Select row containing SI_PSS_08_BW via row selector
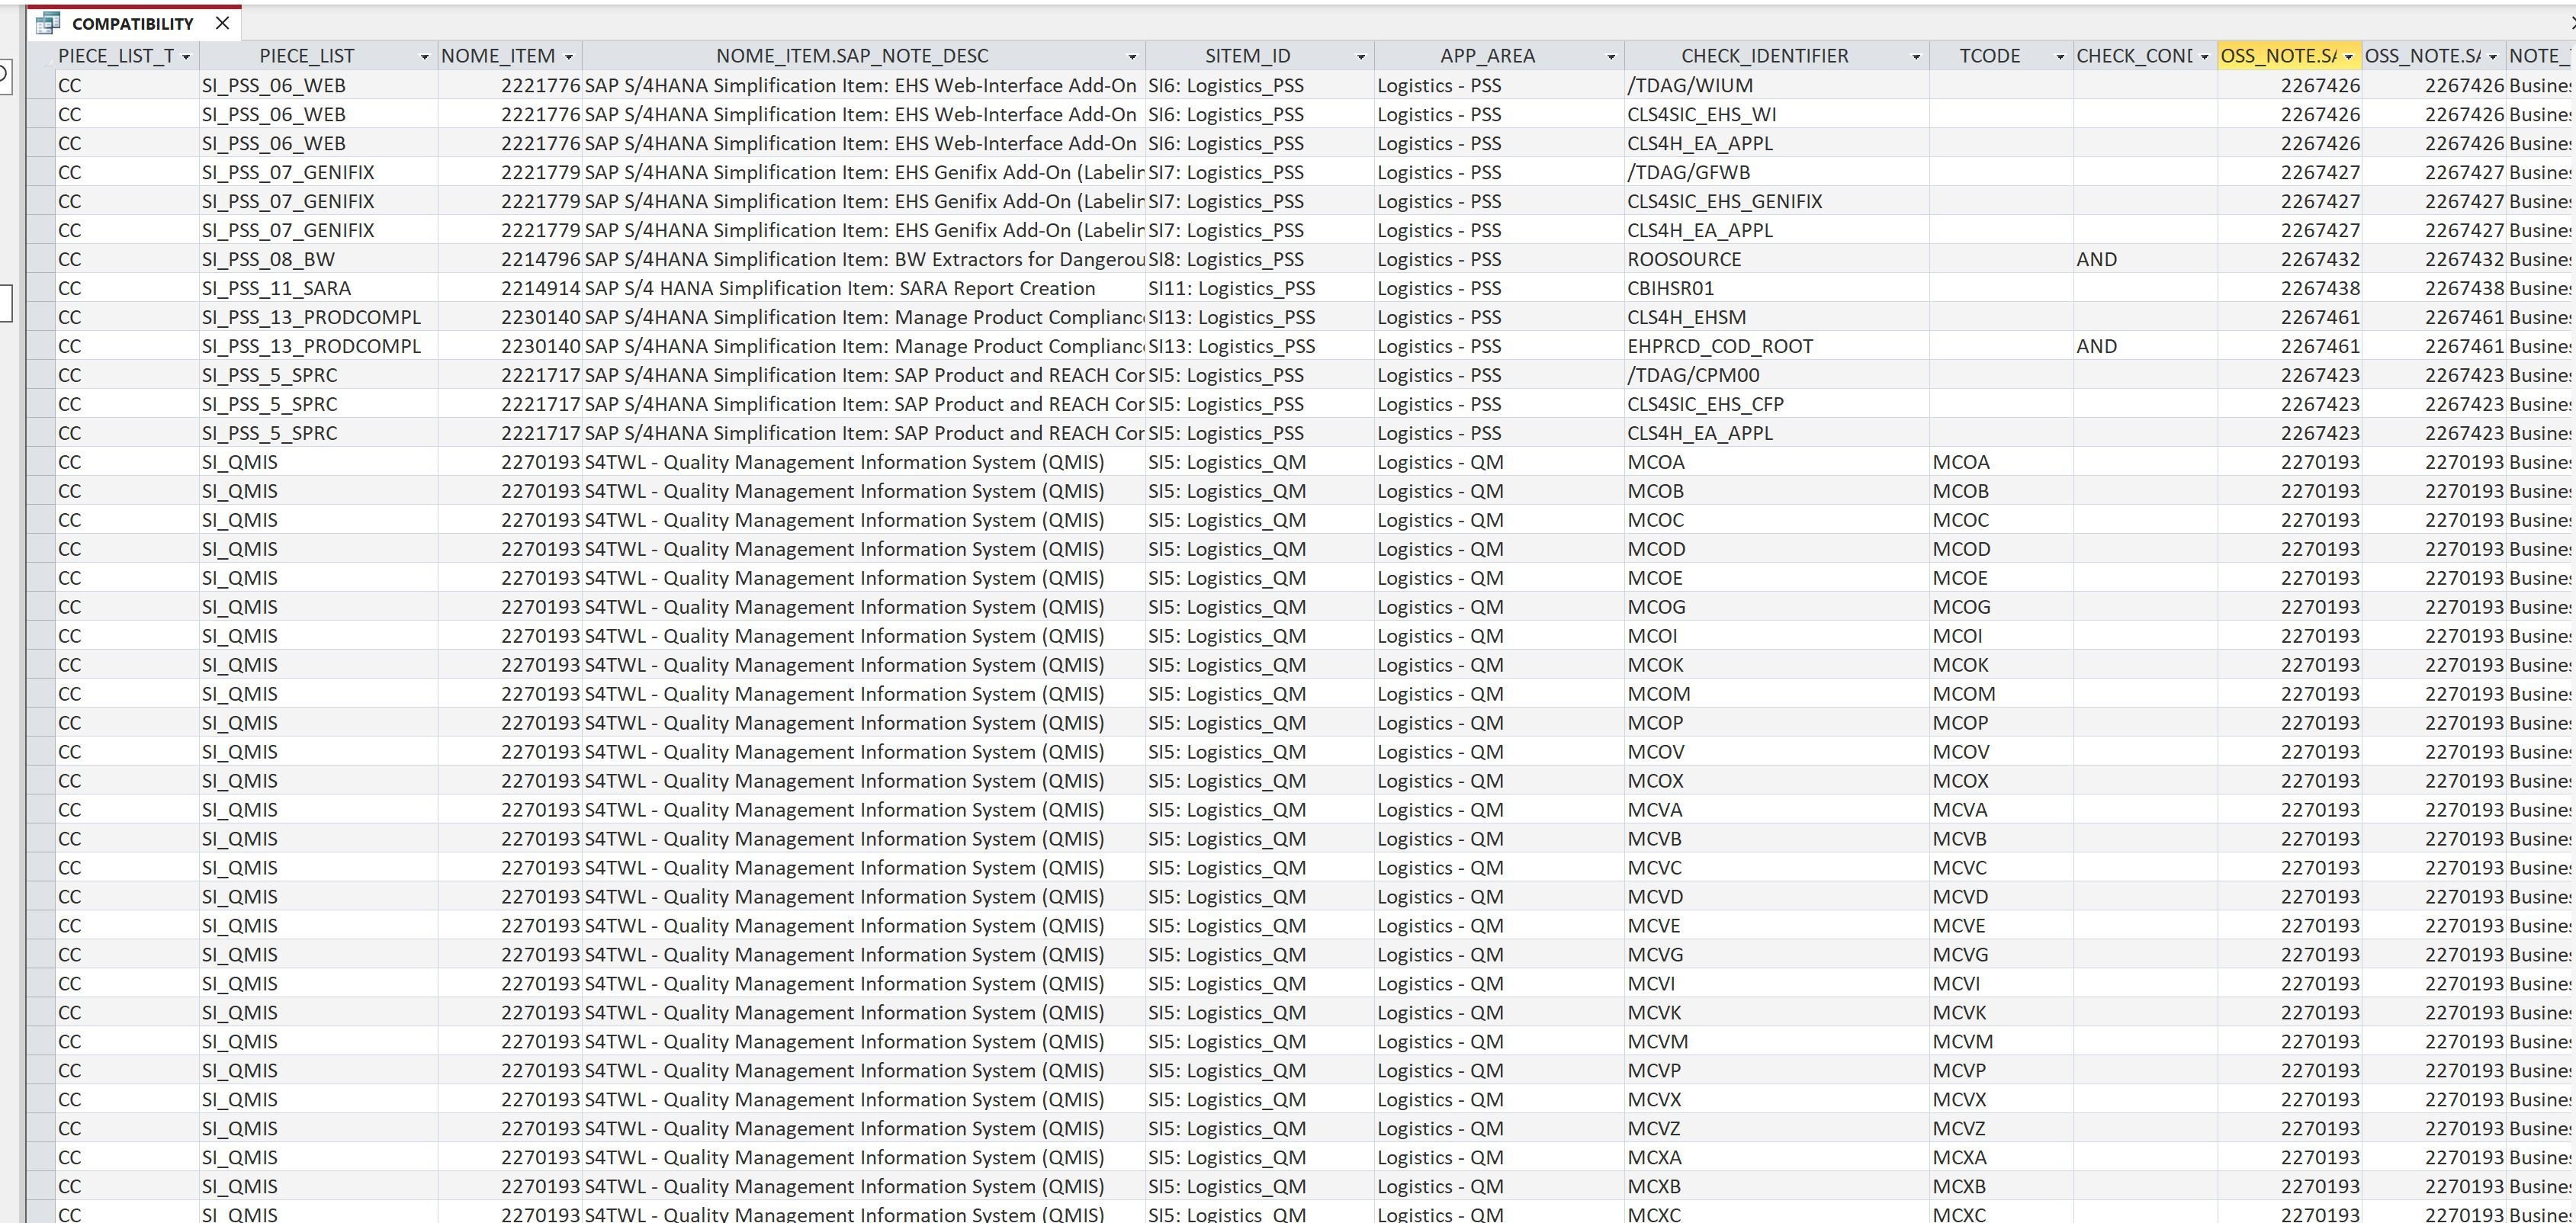The height and width of the screenshot is (1223, 2576). tap(41, 259)
